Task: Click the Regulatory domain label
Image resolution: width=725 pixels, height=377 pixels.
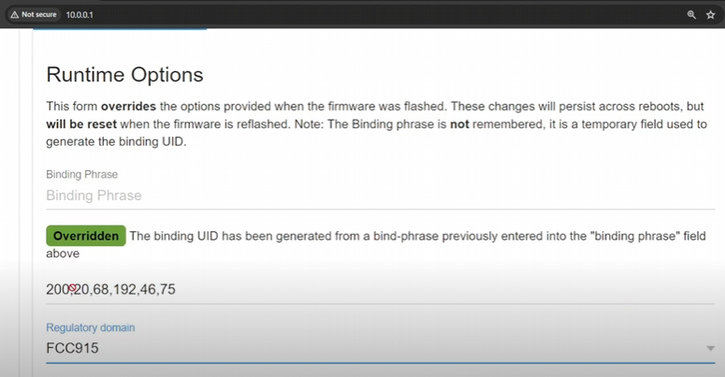Action: pyautogui.click(x=91, y=327)
